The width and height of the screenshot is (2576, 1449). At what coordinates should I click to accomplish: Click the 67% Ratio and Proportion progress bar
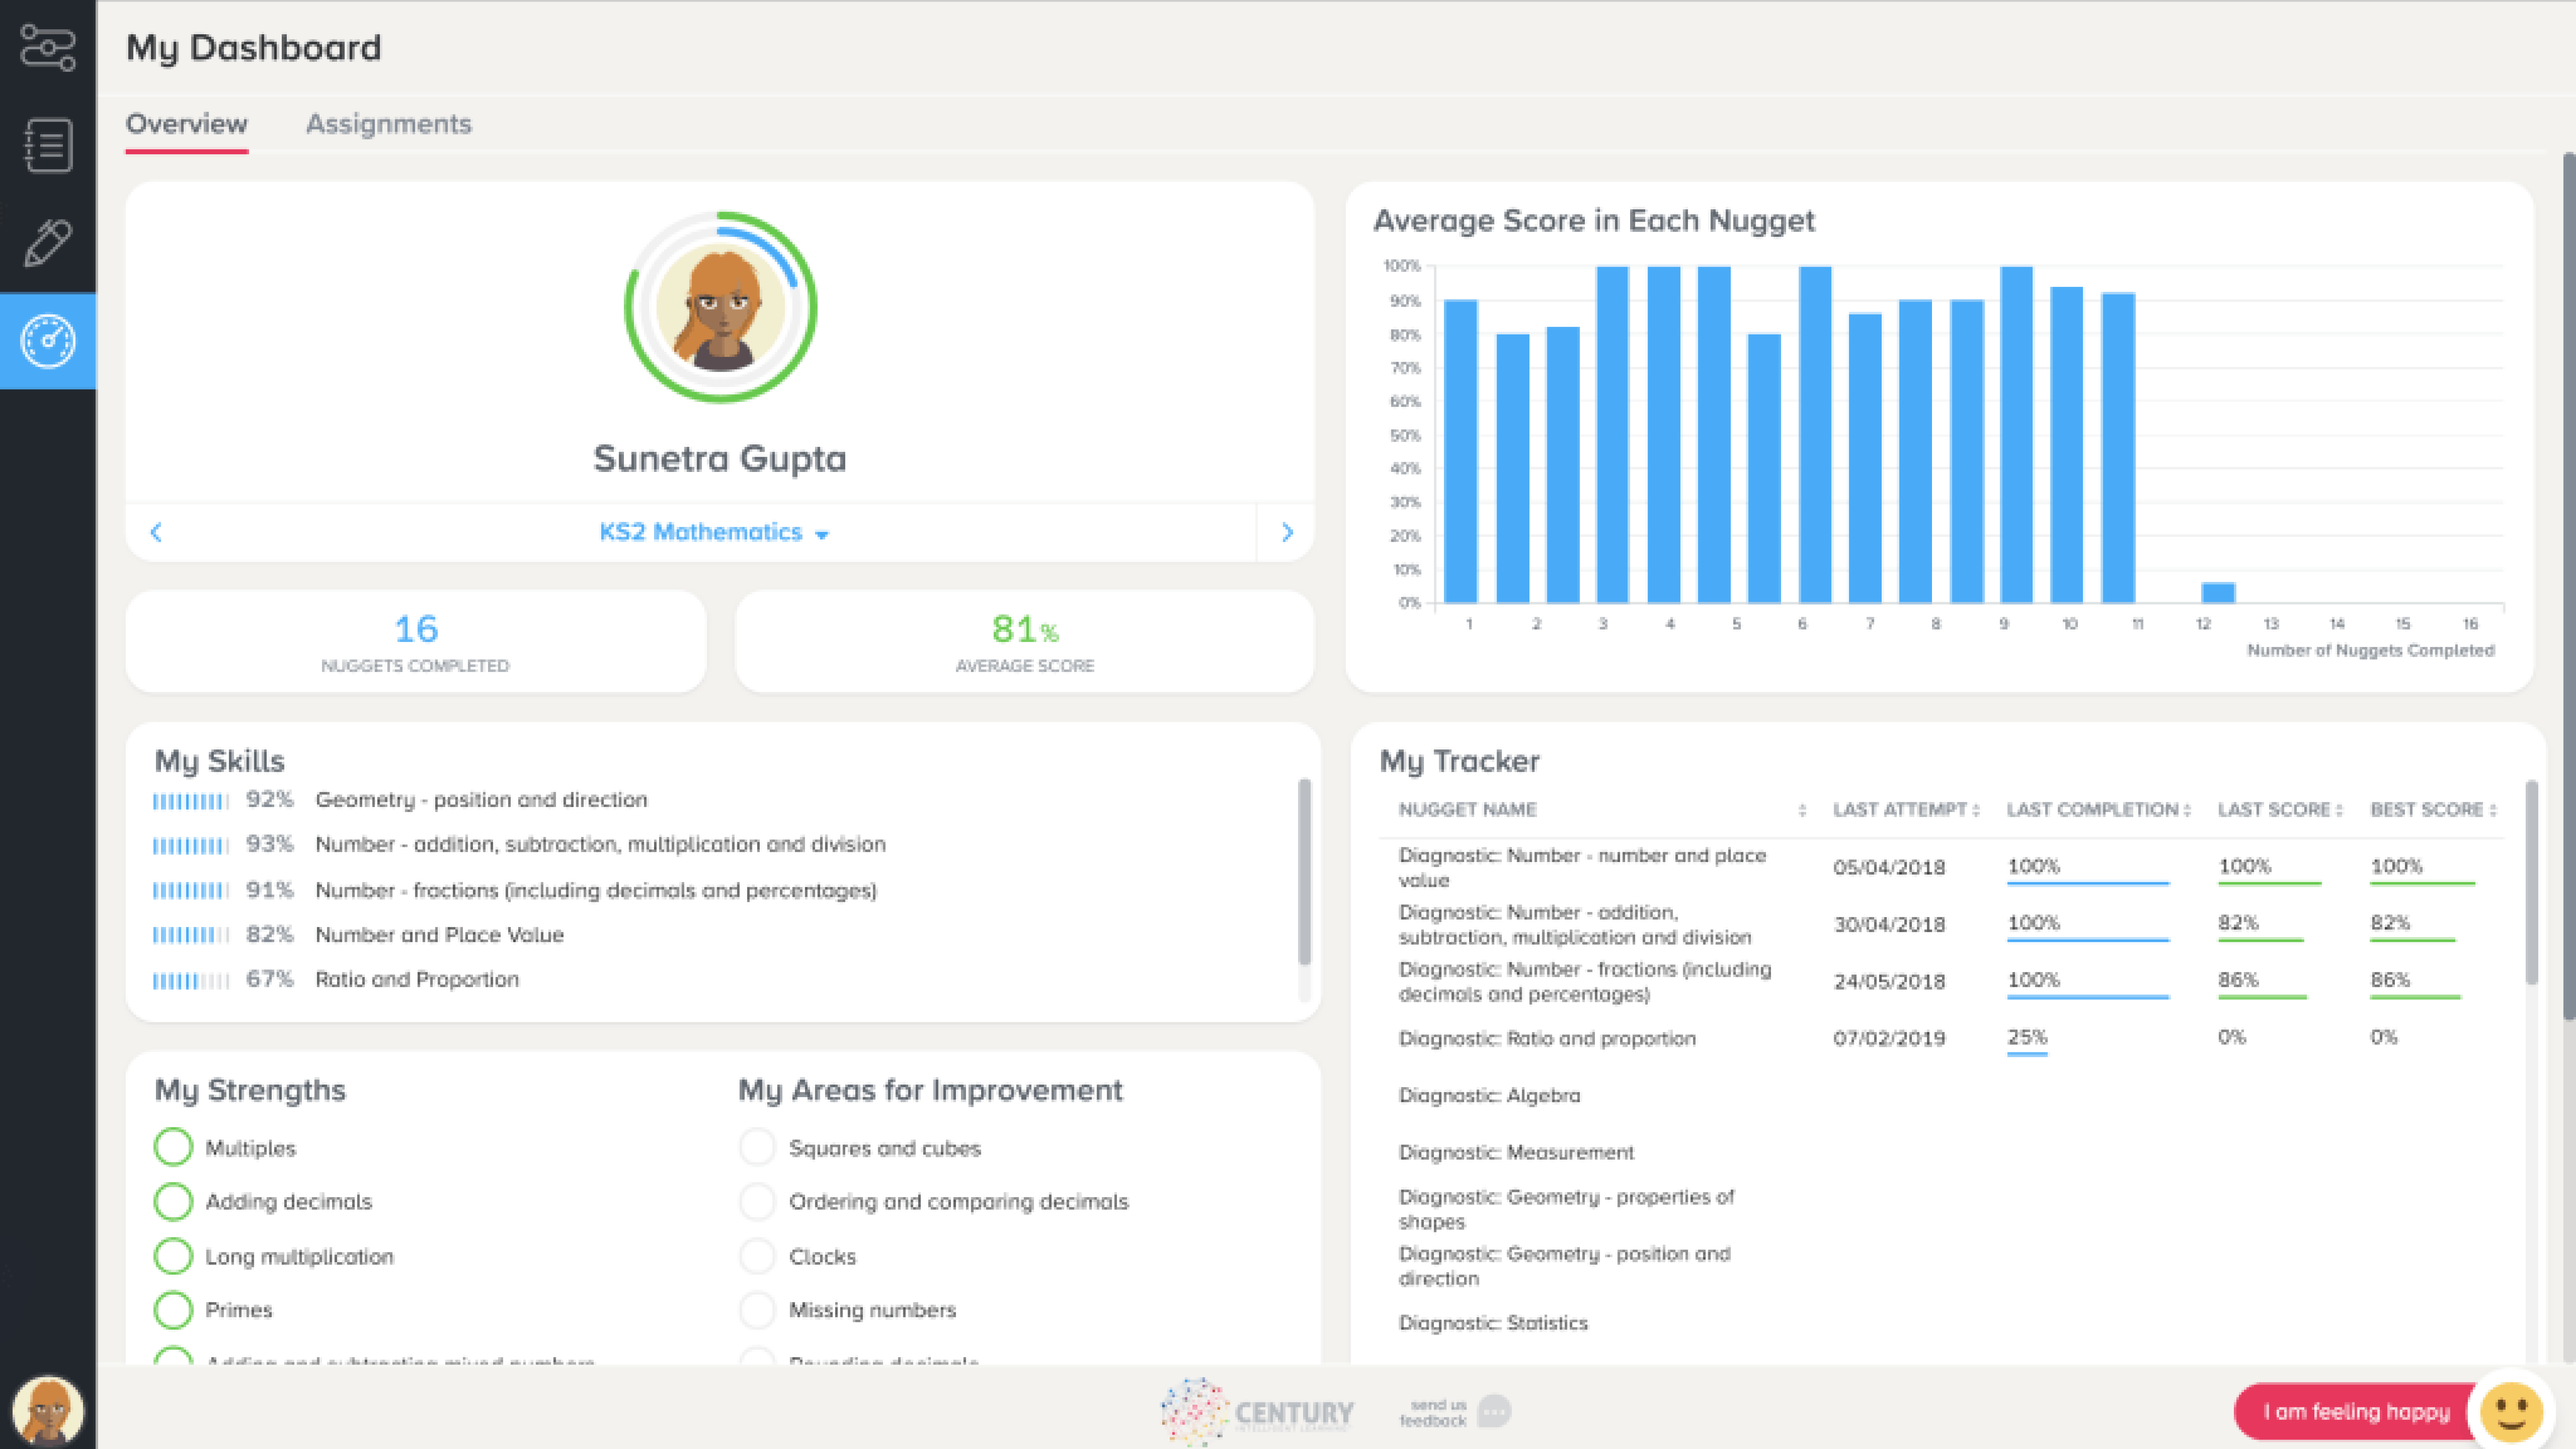(x=191, y=981)
